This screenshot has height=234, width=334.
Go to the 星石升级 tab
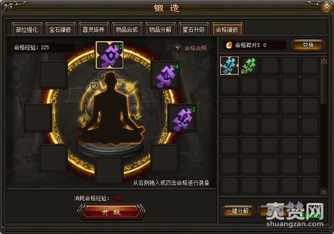coord(194,29)
